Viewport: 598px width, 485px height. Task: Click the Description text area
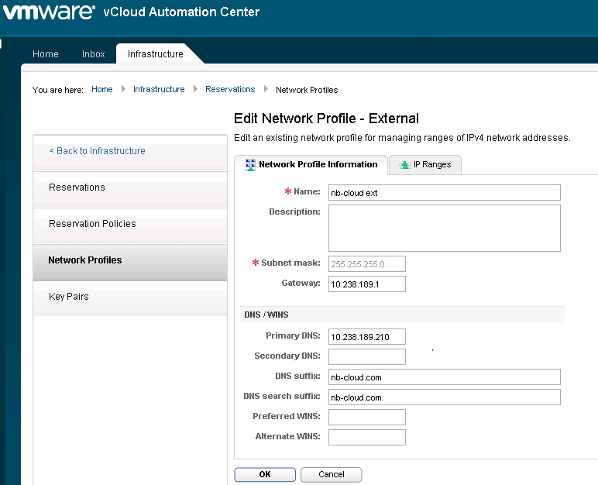tap(445, 229)
